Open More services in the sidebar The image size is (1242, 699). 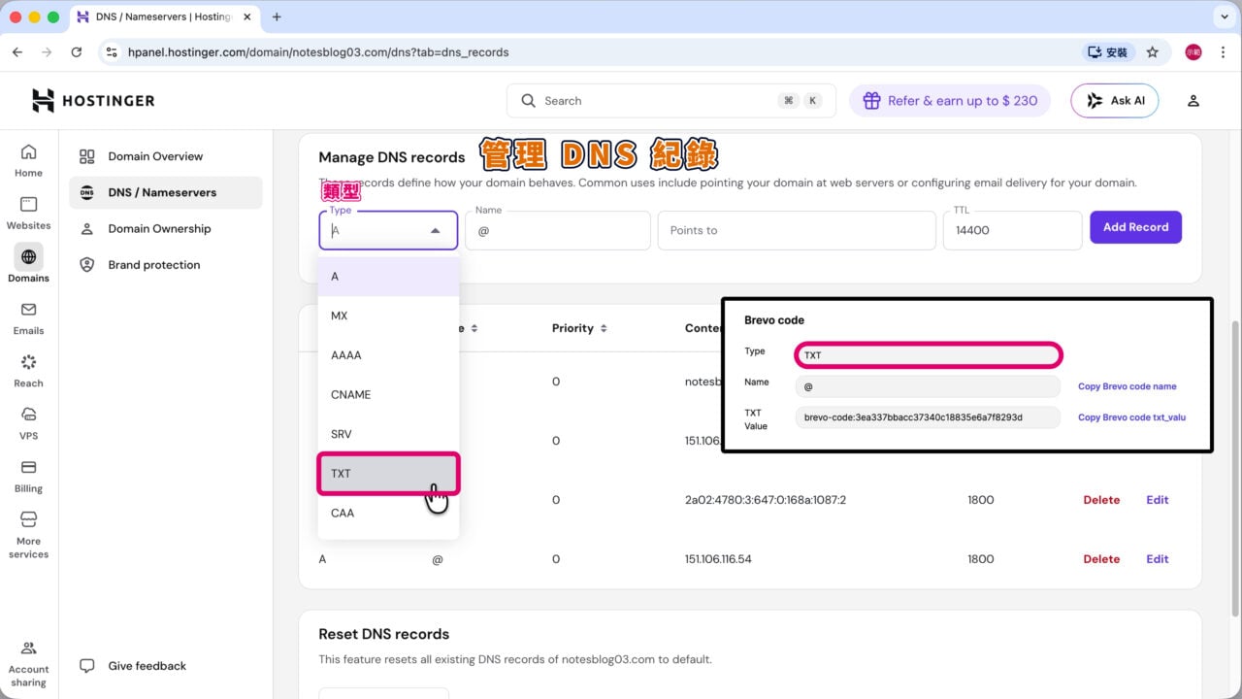28,535
